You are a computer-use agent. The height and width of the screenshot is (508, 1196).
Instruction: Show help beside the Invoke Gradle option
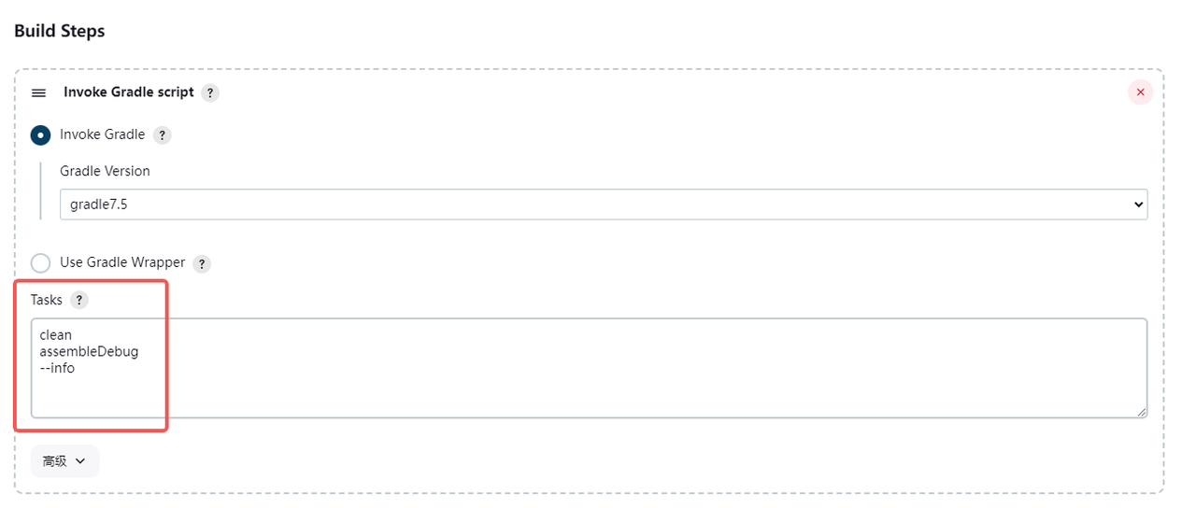(162, 135)
